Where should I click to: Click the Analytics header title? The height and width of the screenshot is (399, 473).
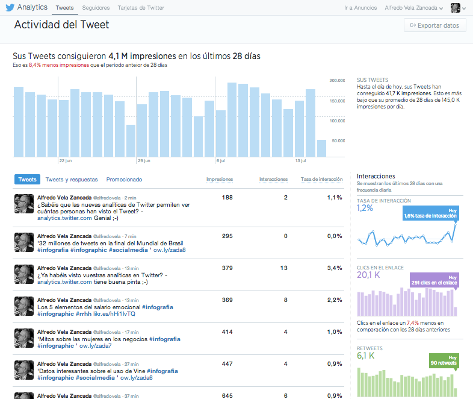tap(32, 7)
